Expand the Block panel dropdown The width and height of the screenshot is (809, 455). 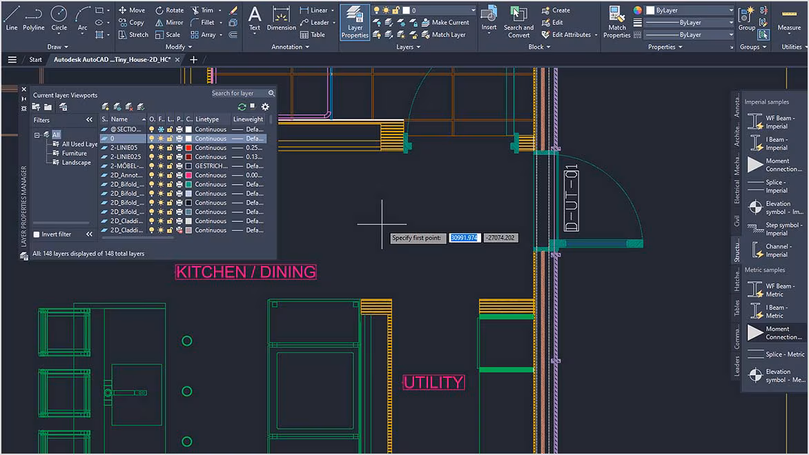pyautogui.click(x=539, y=47)
